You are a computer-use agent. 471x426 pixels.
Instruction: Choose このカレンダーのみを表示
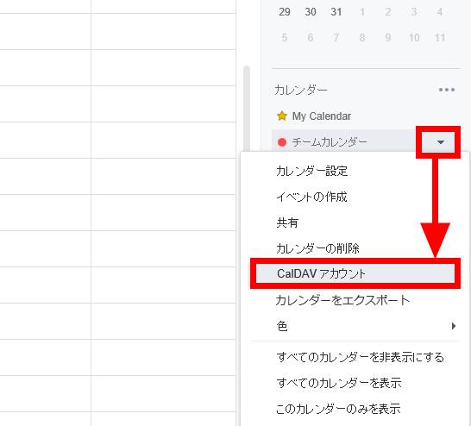point(338,409)
